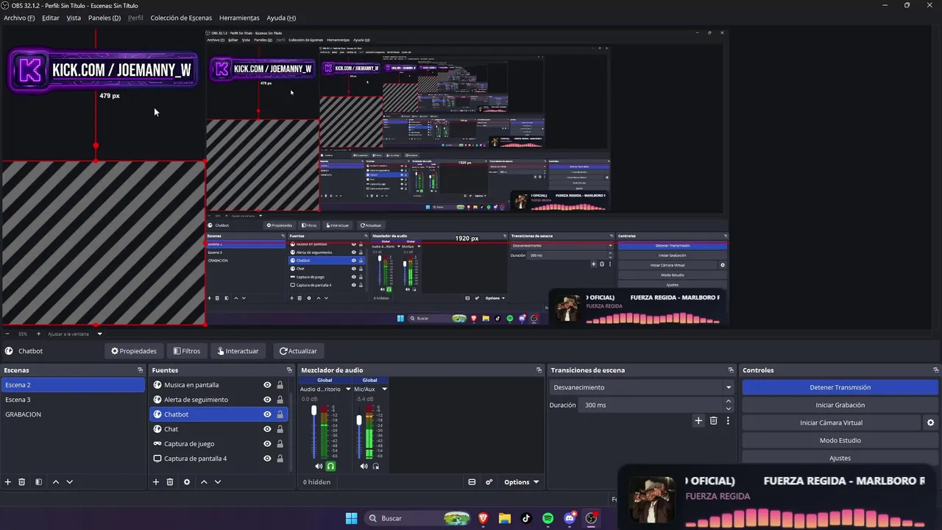942x530 pixels.
Task: Pop out the Escenas panel float icon
Action: pos(140,370)
